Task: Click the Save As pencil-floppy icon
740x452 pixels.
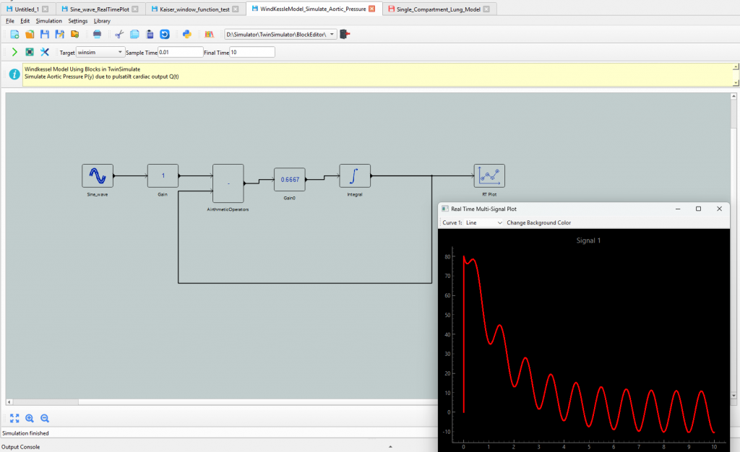Action: [59, 35]
